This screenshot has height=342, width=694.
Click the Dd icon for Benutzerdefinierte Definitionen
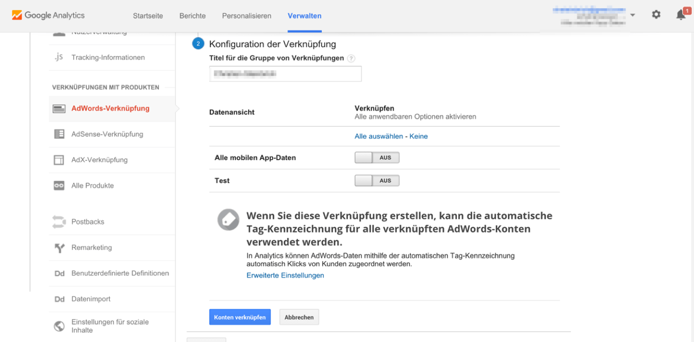coord(59,273)
